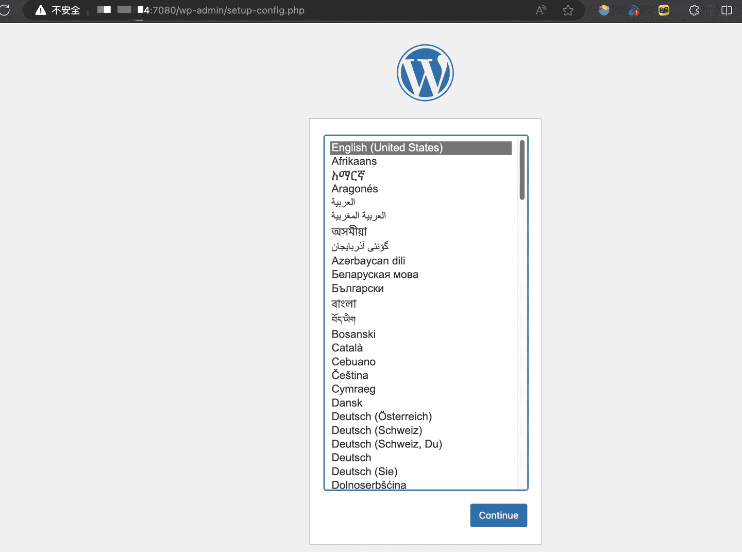
Task: Select Deutsch (Schweiz) from the list
Action: pyautogui.click(x=377, y=430)
